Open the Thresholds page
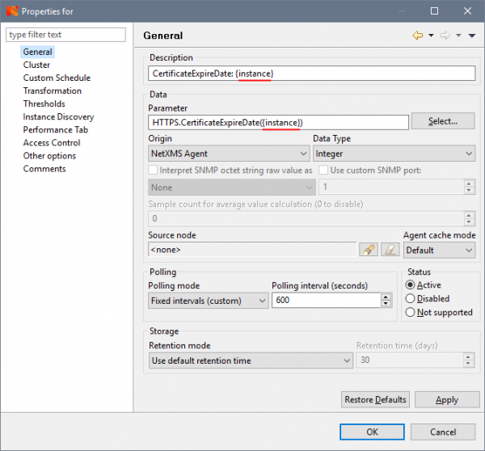 pos(44,103)
